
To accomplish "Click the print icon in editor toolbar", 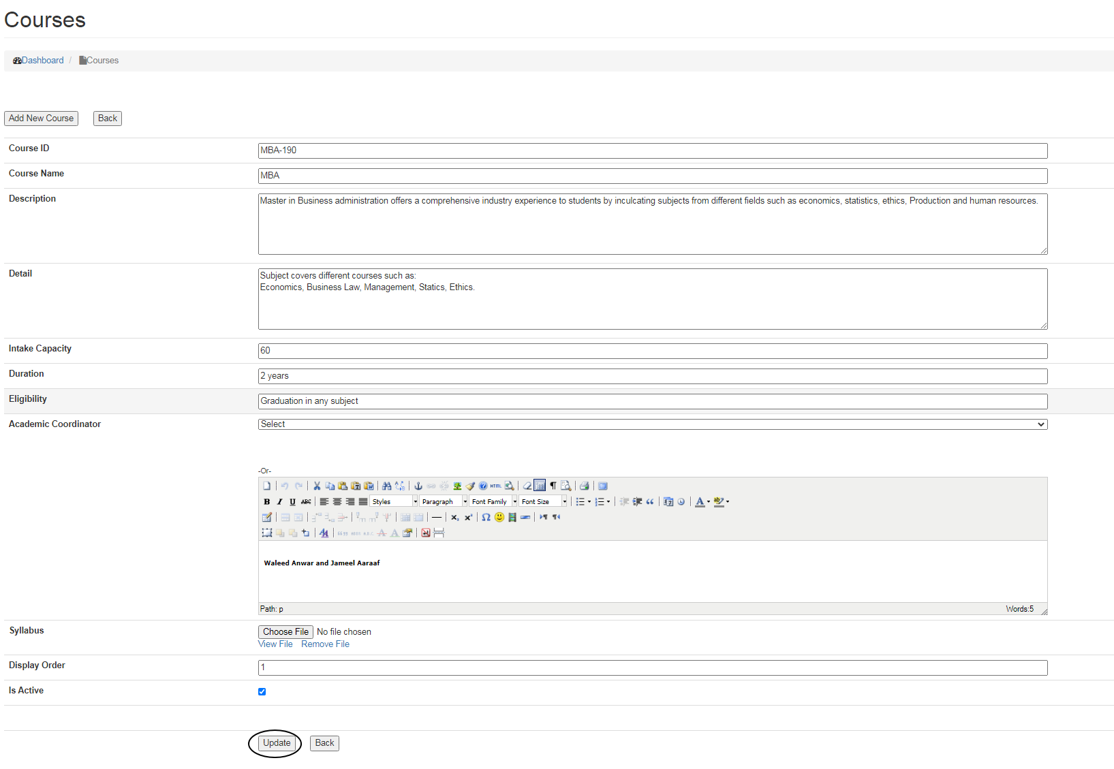I will tap(584, 486).
